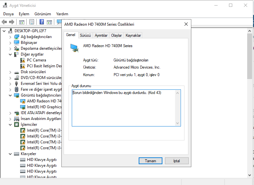Click the Fare ve diğer işaret mouse icon

point(17,89)
